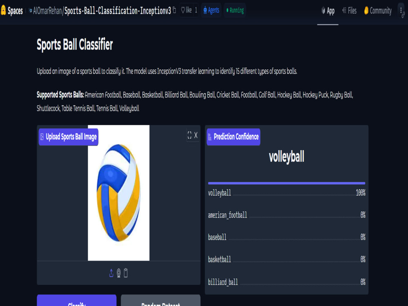Open the Agents button
This screenshot has height=306, width=408.
coord(211,11)
